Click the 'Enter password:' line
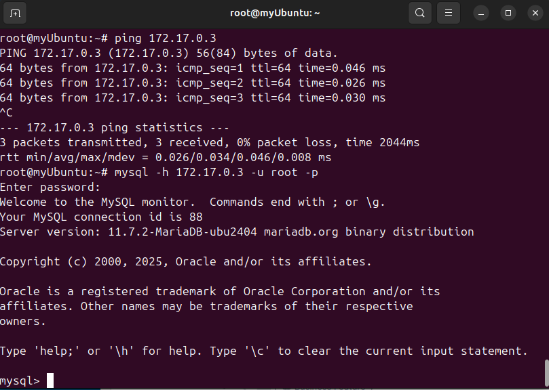Viewport: 549px width, 390px height. pyautogui.click(x=50, y=188)
